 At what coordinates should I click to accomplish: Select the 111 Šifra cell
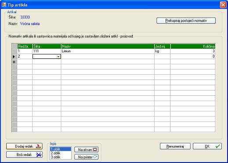47,51
